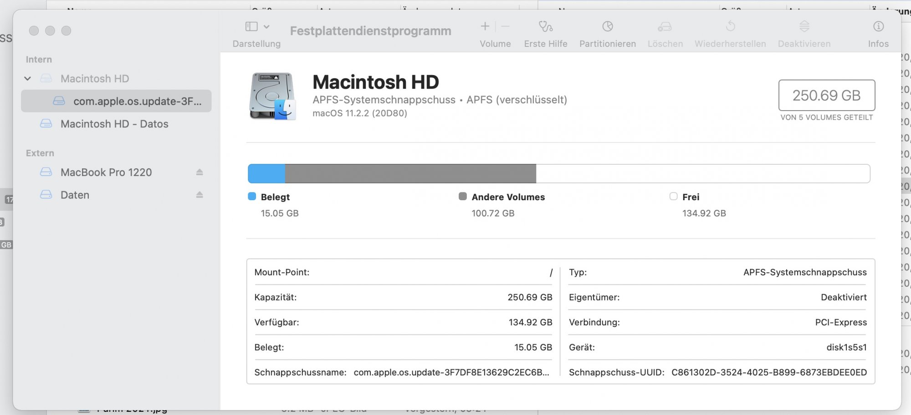Image resolution: width=911 pixels, height=415 pixels.
Task: Click the blue used segment of storage bar
Action: pos(266,173)
